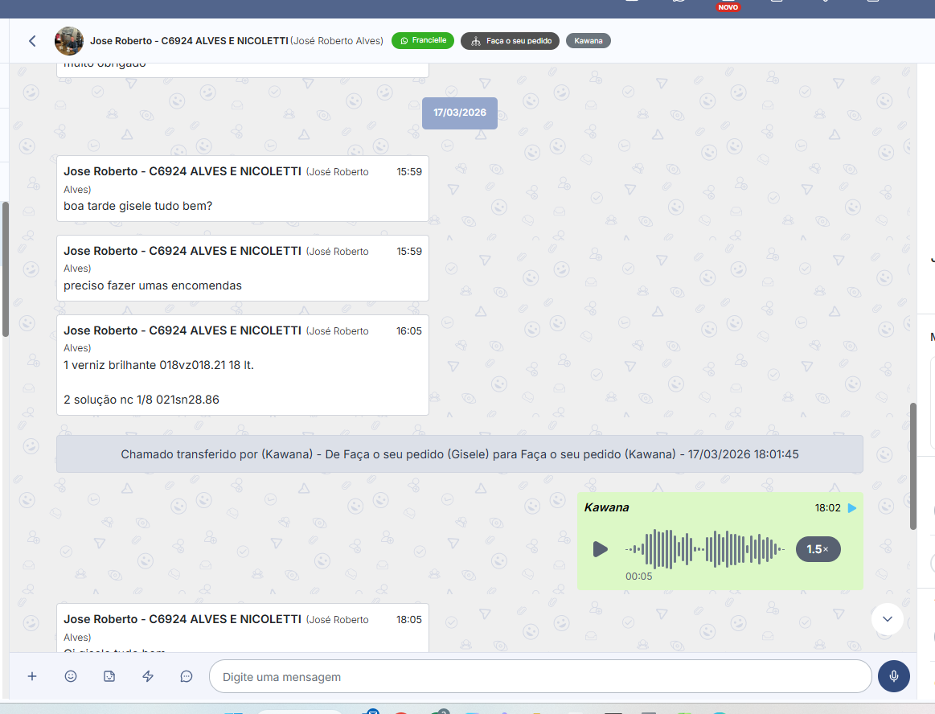Open the emoji picker
The image size is (935, 714).
tap(71, 676)
